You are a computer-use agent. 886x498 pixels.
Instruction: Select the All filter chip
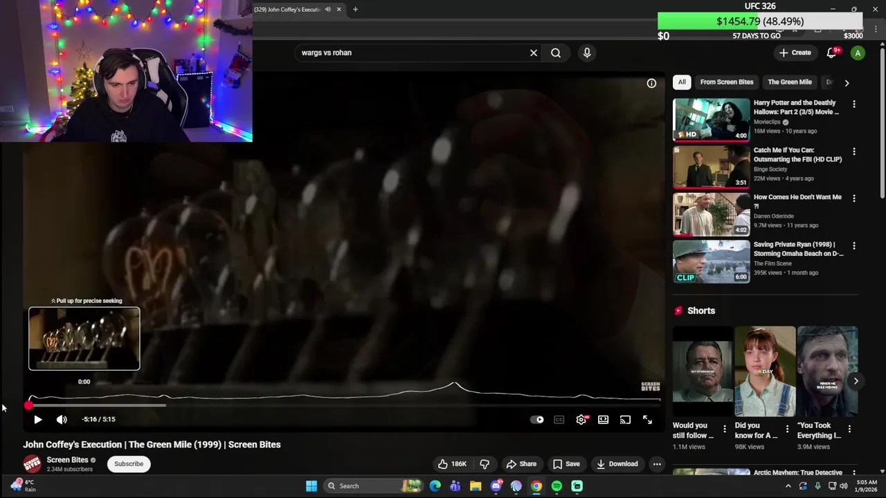[682, 82]
